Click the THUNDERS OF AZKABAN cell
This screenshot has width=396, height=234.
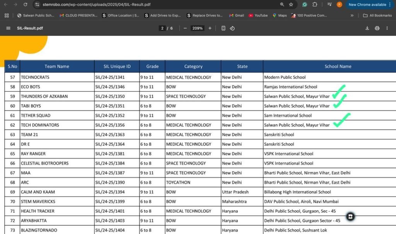point(57,96)
